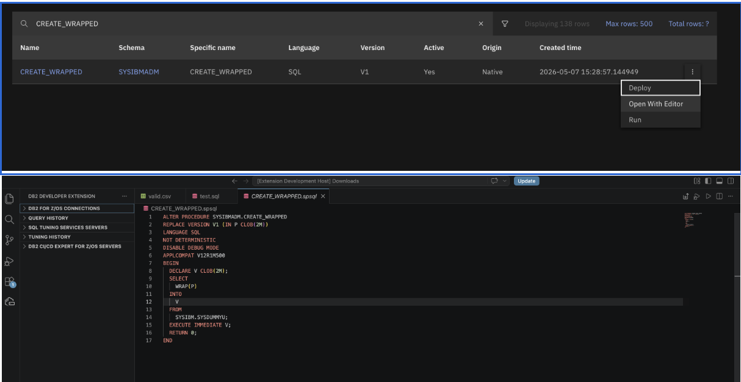
Task: Click the CREATE_WRAPPED procedure name link
Action: tap(51, 72)
